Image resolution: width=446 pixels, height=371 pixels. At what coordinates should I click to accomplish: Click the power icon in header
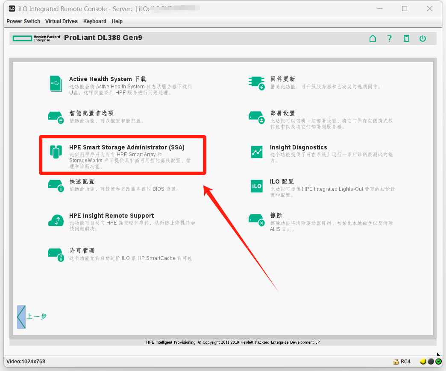[423, 38]
